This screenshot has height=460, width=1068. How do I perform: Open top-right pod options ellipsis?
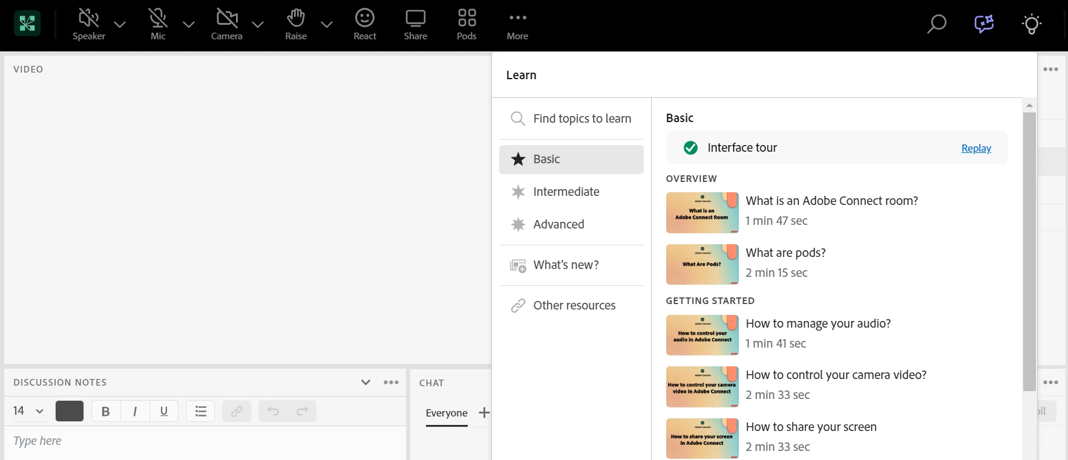pyautogui.click(x=1050, y=69)
